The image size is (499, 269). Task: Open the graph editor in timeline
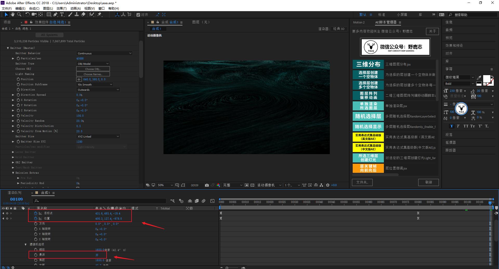[212, 201]
